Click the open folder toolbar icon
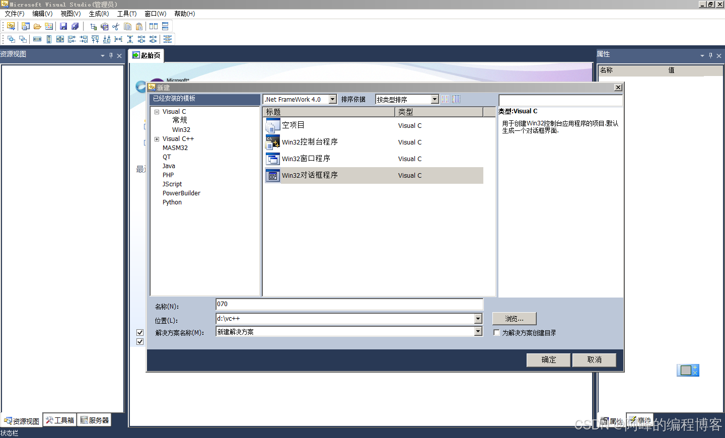The width and height of the screenshot is (725, 438). point(37,26)
